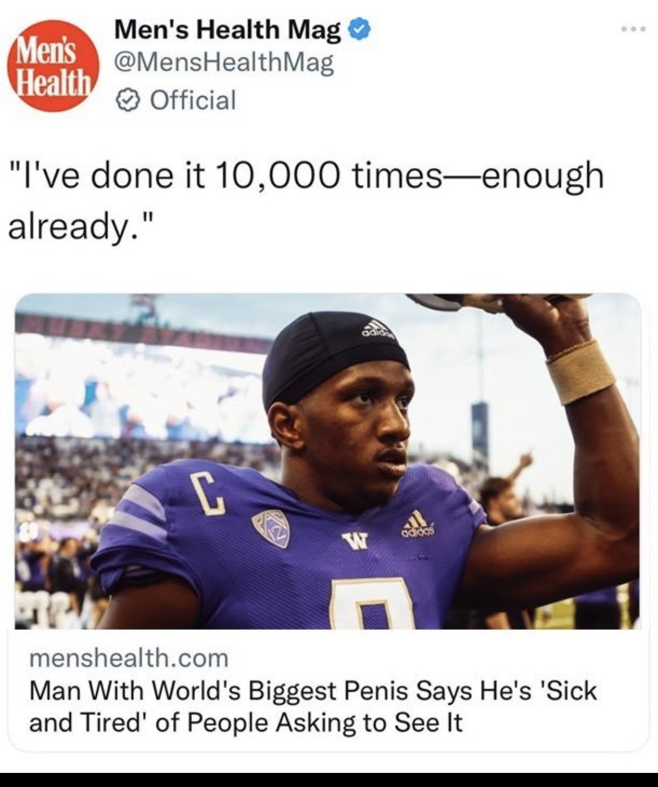This screenshot has height=787, width=658.
Task: Click the Official label text
Action: coord(193,101)
